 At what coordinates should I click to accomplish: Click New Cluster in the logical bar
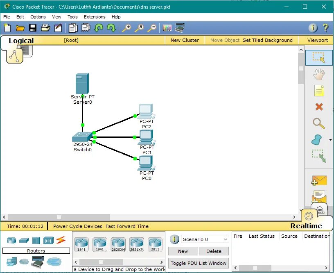click(x=185, y=40)
